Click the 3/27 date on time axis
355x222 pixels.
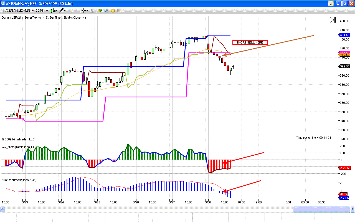(x=172, y=202)
